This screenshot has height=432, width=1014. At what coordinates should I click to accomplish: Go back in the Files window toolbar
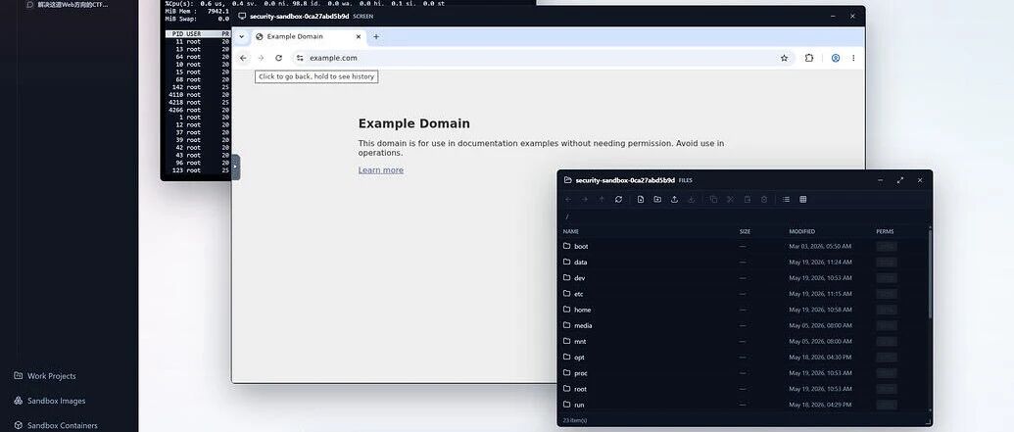568,199
